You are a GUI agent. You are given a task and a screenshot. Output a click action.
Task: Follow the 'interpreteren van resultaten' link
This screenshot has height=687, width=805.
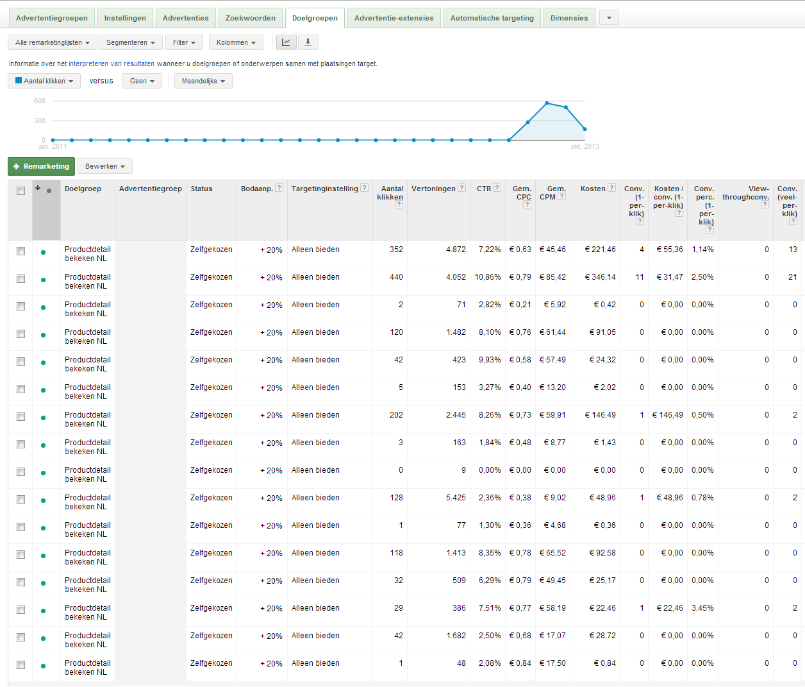tap(112, 64)
